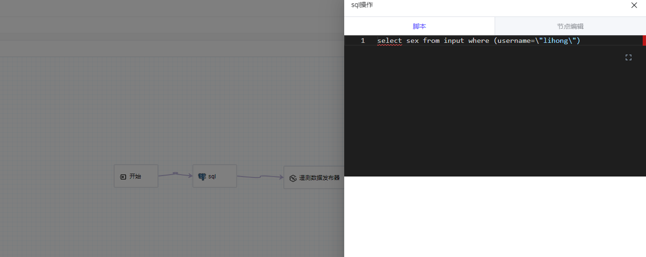Image resolution: width=646 pixels, height=257 pixels.
Task: Click the hexagon icon on 遥测数据发布器 node
Action: [x=292, y=178]
